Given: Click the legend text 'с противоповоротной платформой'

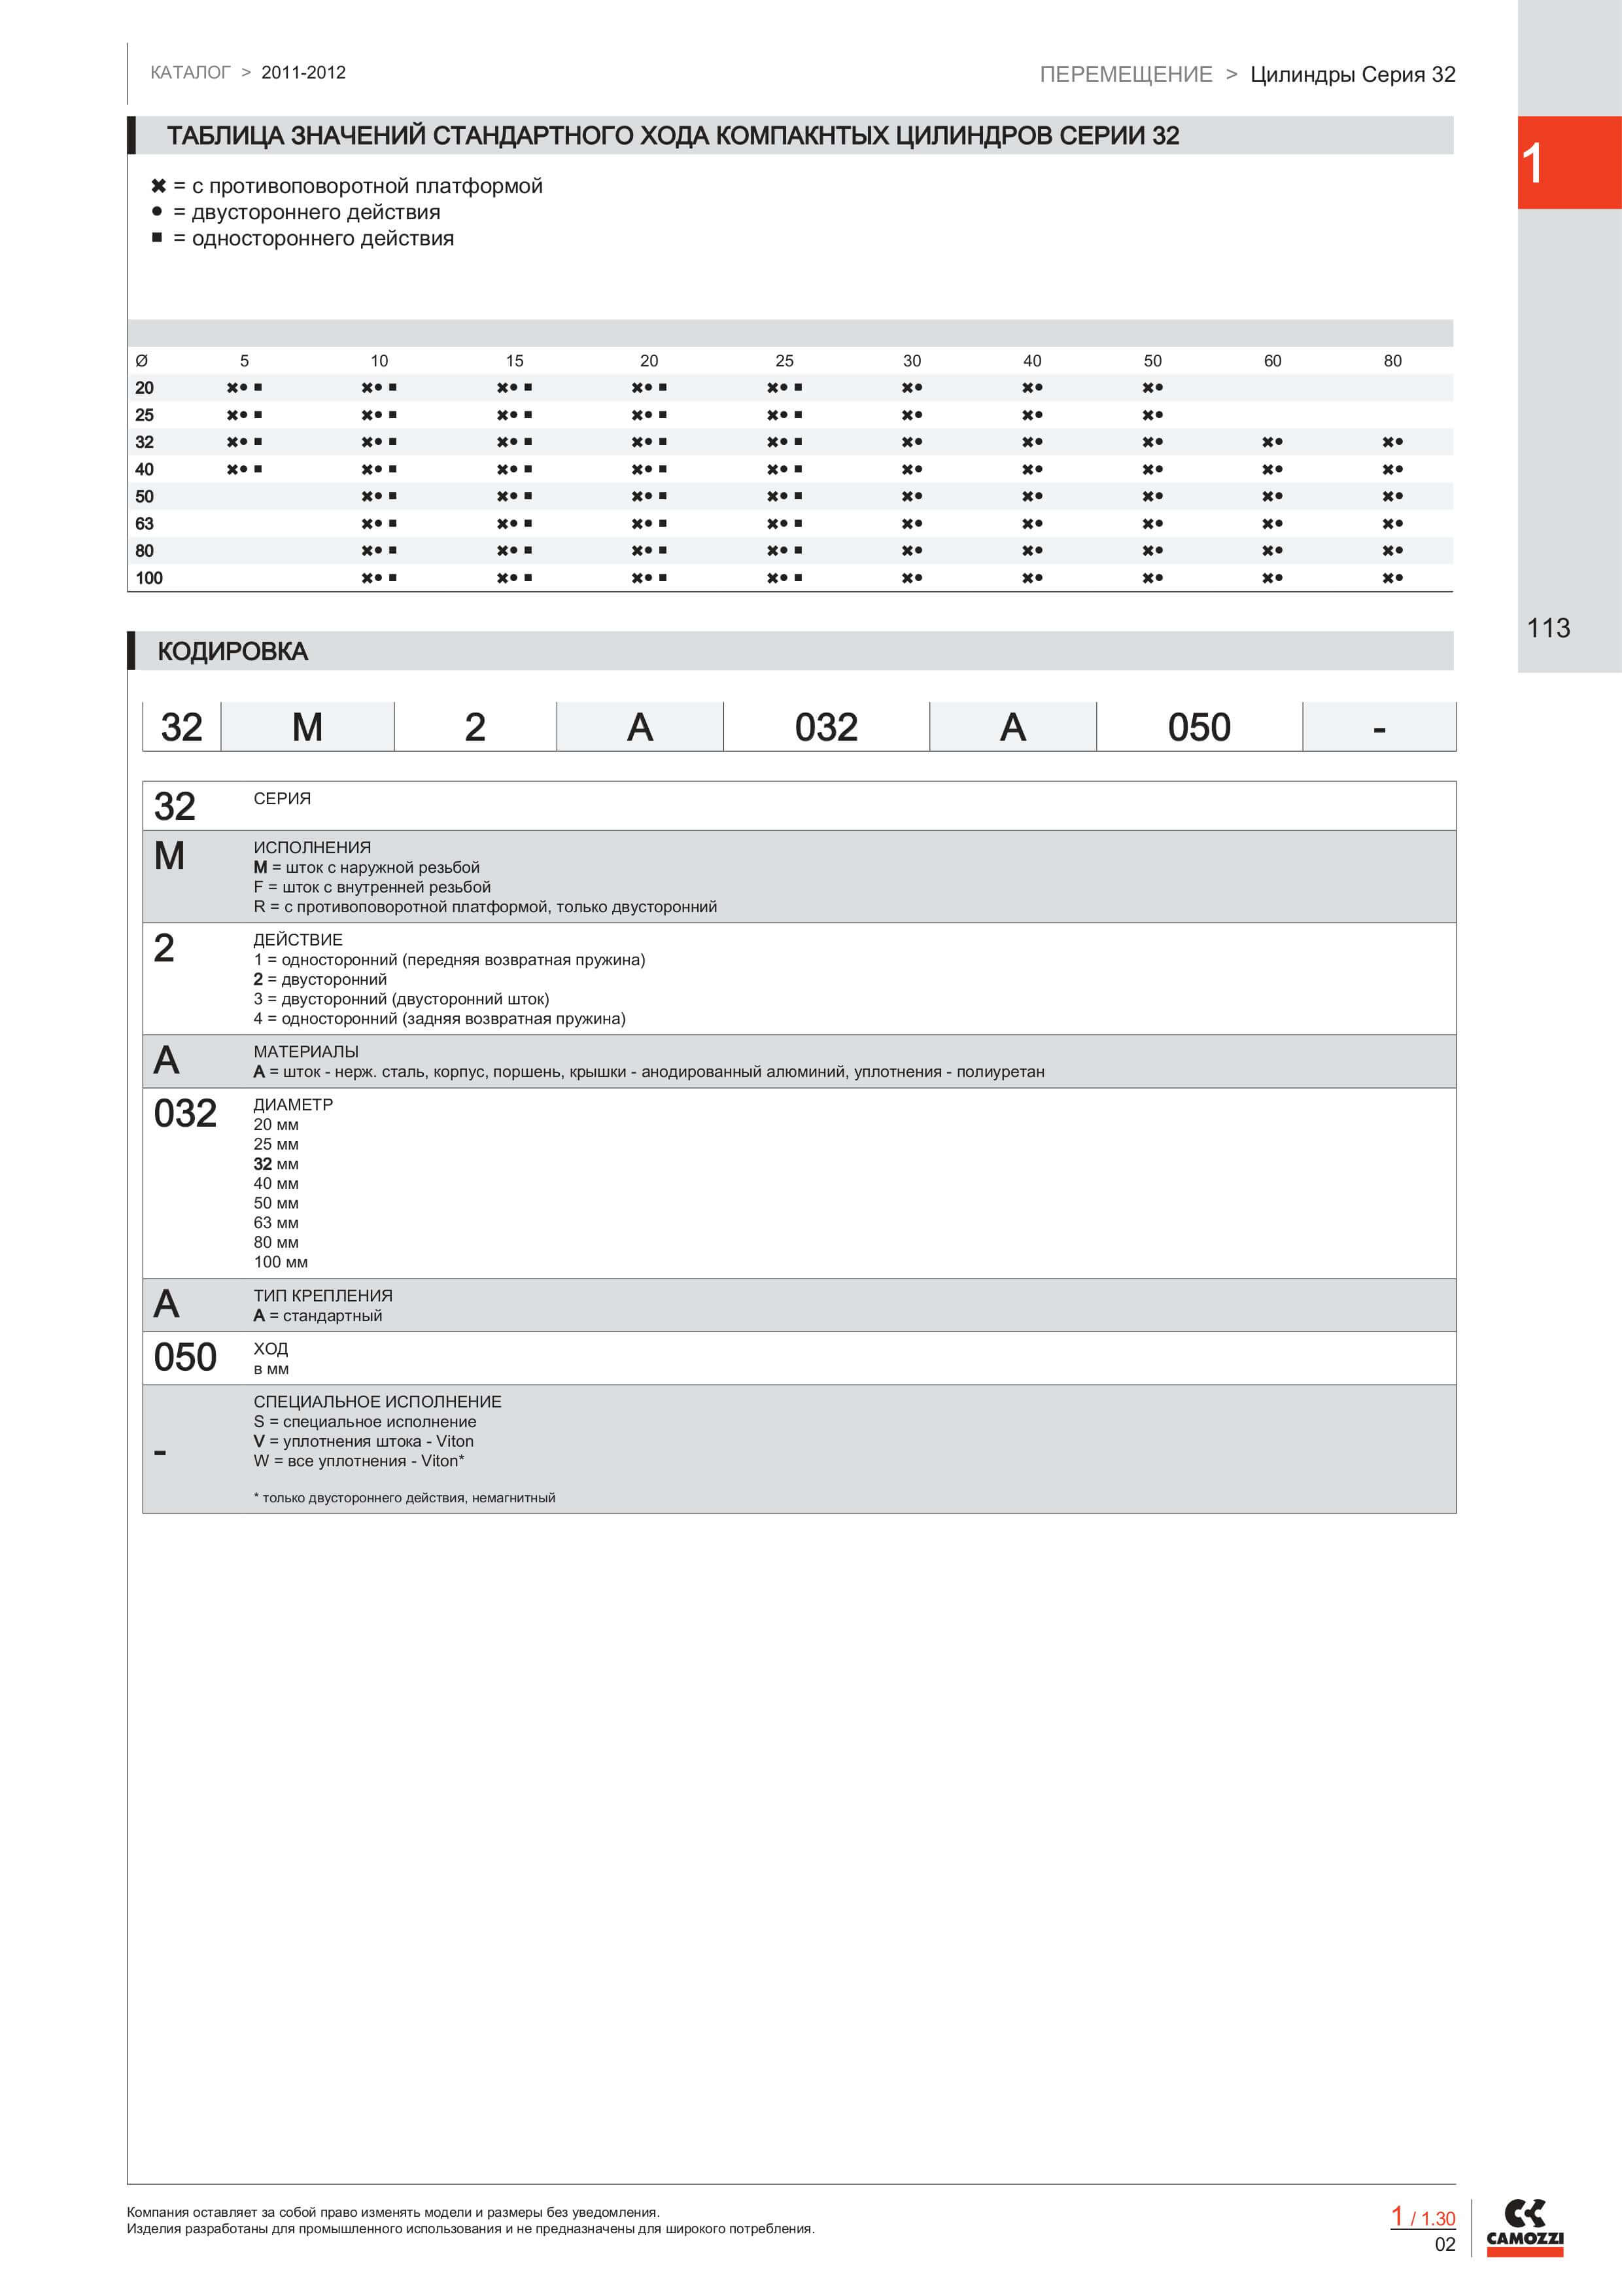Looking at the screenshot, I should [x=367, y=186].
